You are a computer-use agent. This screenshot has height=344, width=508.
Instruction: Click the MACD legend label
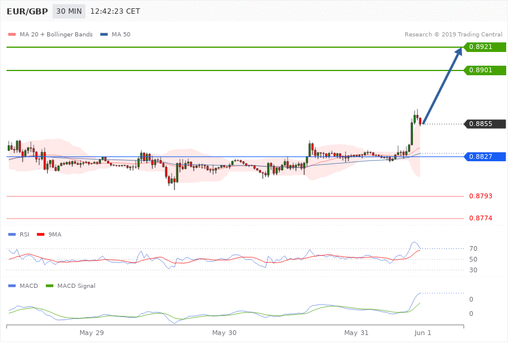coord(29,285)
